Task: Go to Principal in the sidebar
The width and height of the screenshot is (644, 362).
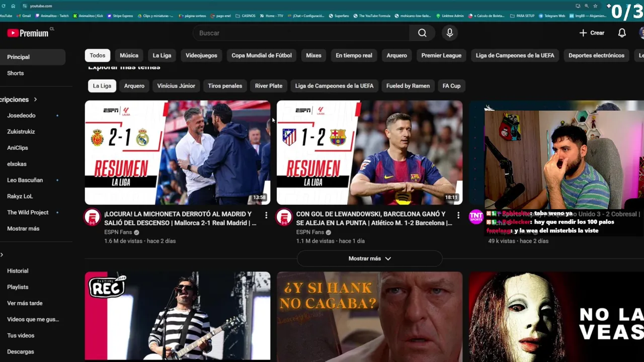Action: (33, 57)
